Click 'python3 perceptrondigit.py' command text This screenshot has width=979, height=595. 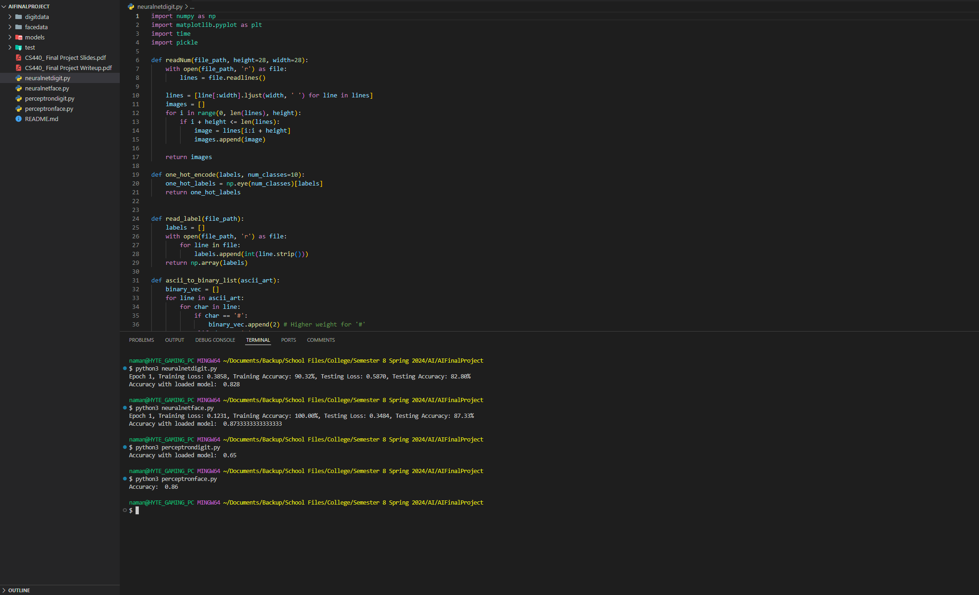point(178,448)
